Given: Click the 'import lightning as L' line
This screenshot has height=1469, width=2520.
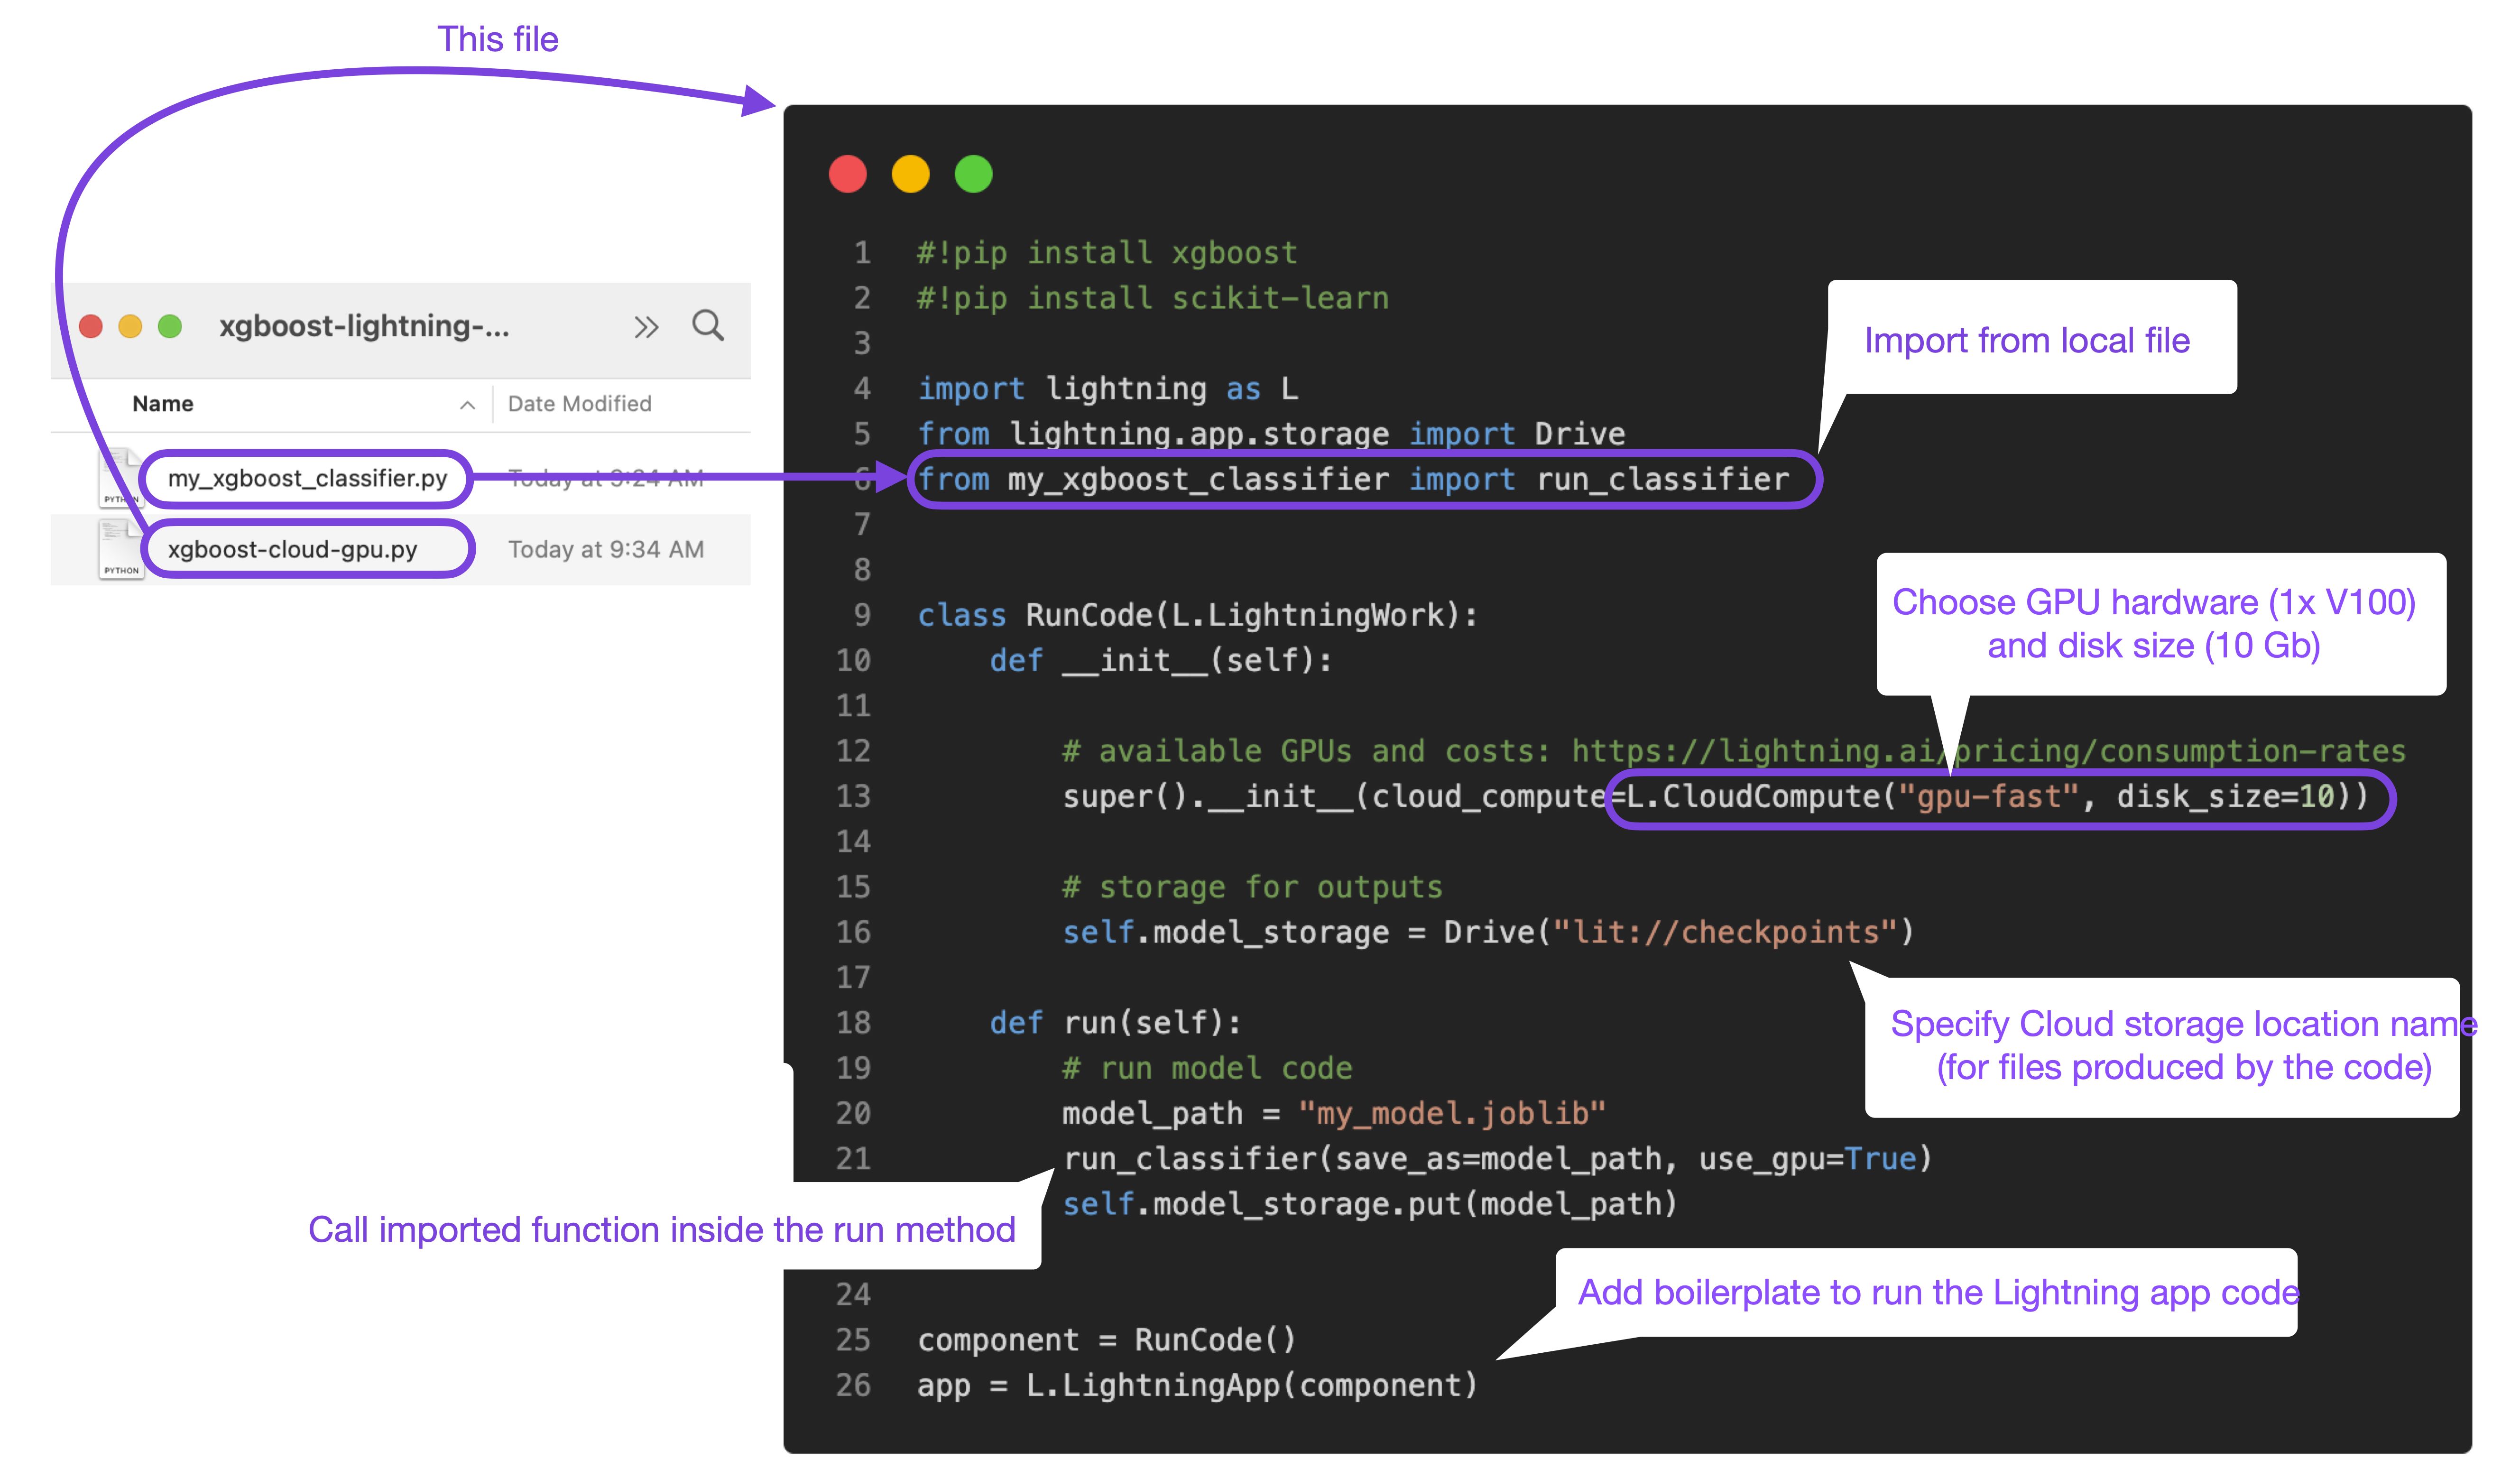Looking at the screenshot, I should 1108,388.
